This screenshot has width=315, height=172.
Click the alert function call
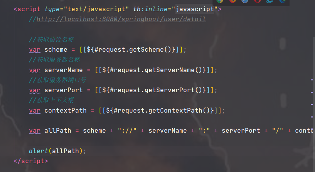[x=39, y=151]
